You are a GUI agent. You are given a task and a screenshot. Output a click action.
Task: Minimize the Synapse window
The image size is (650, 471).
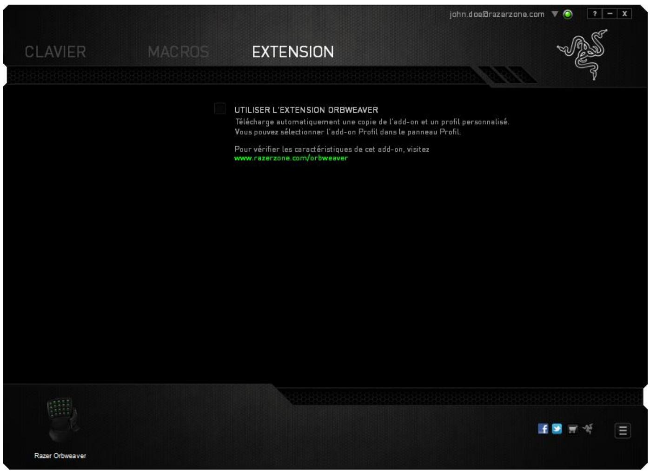[610, 14]
